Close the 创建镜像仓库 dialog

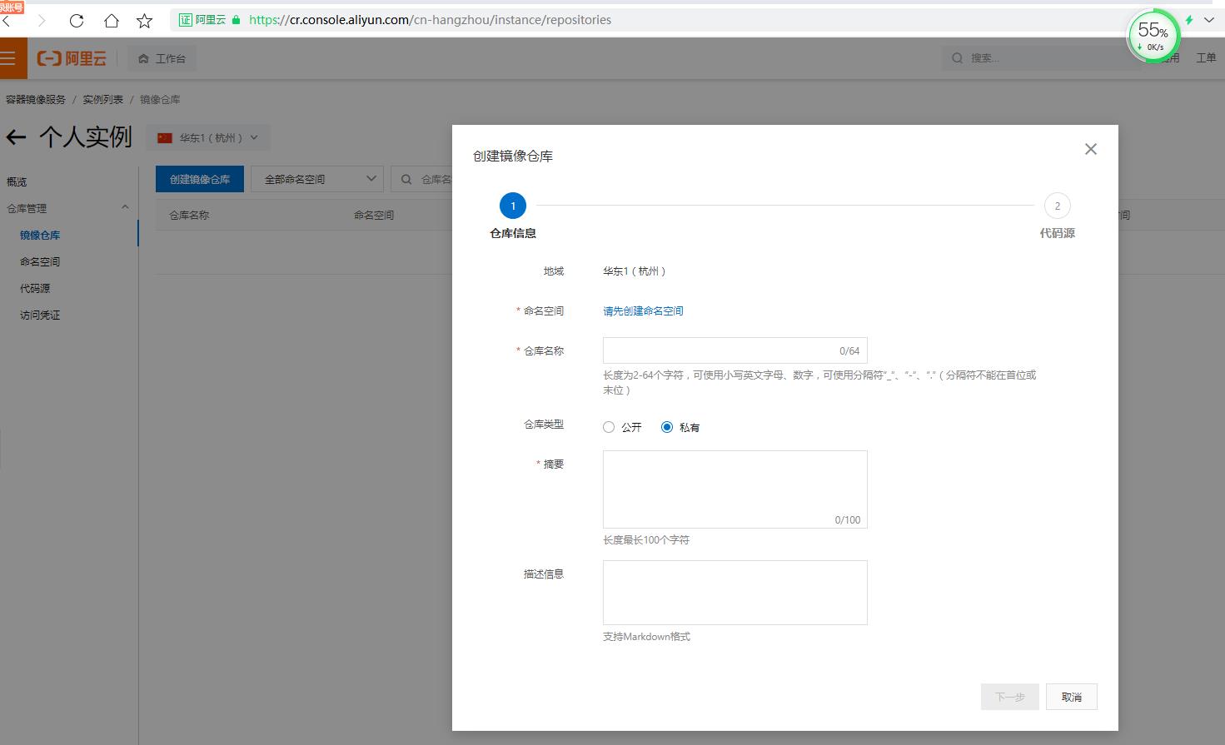[x=1091, y=149]
